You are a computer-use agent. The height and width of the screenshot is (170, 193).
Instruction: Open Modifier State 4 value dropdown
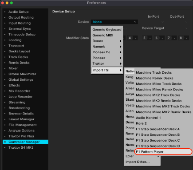[x=132, y=38]
